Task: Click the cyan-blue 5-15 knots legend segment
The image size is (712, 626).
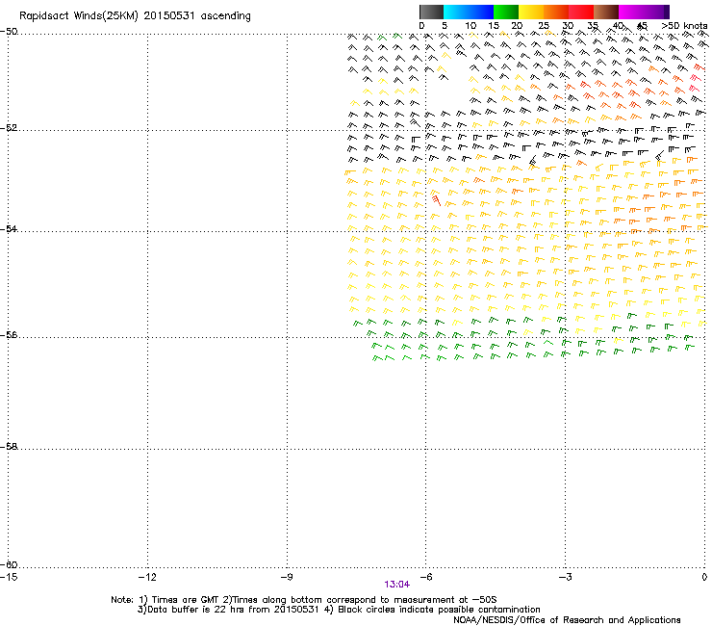Action: (469, 12)
